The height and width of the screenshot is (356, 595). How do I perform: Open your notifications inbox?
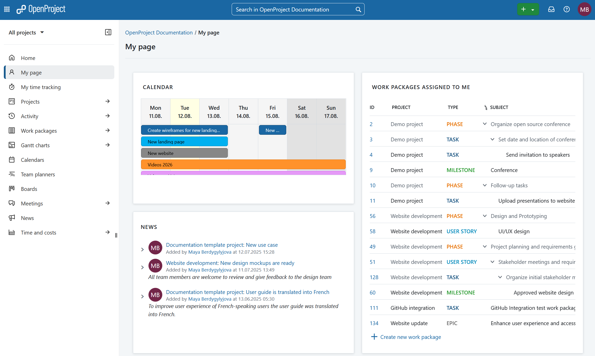coord(551,9)
